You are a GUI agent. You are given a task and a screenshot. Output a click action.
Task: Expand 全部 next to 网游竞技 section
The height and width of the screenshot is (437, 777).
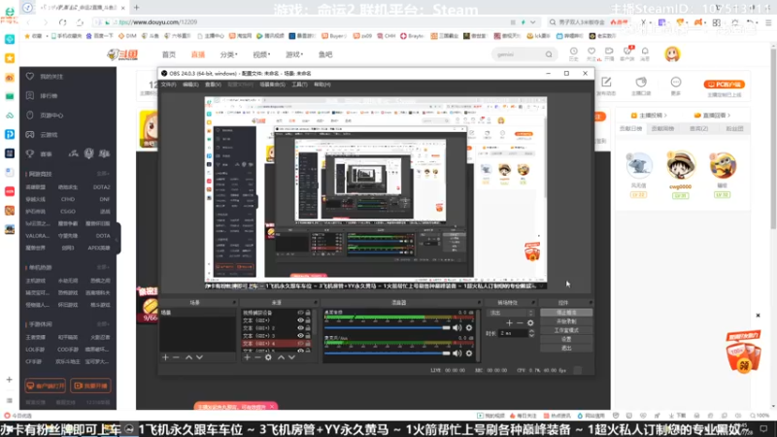point(103,174)
